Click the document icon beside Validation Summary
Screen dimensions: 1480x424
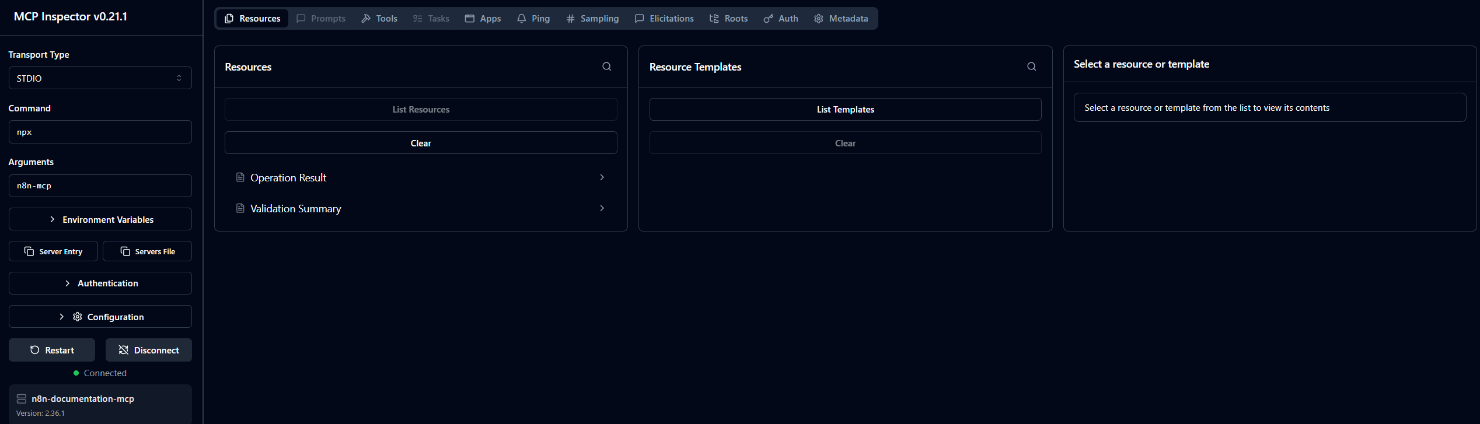coord(240,208)
